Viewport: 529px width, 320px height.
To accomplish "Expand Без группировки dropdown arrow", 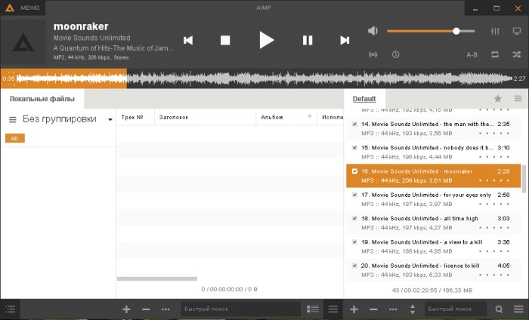I will (110, 119).
